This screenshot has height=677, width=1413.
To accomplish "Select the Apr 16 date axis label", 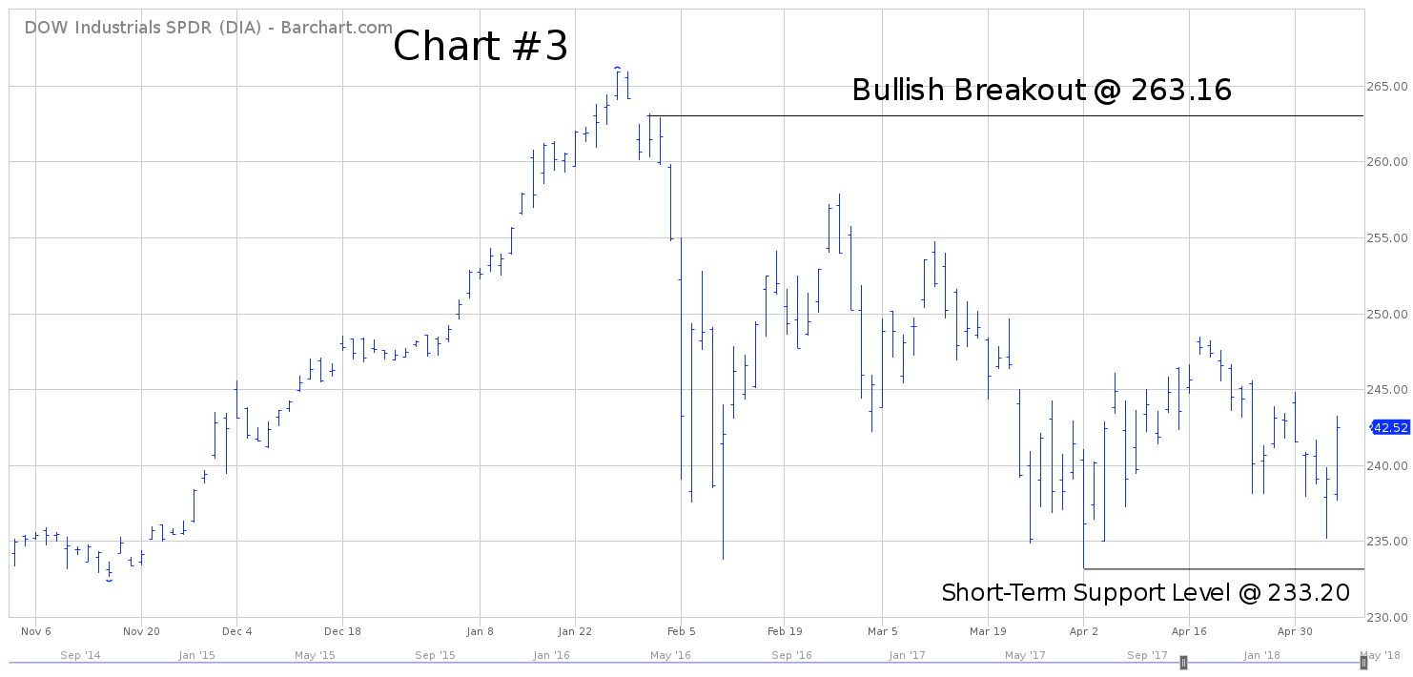I will tap(1189, 631).
